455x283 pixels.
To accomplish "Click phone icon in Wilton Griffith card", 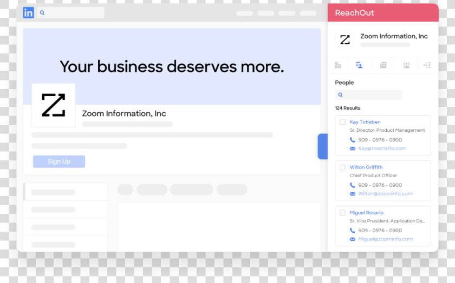I will tap(352, 185).
